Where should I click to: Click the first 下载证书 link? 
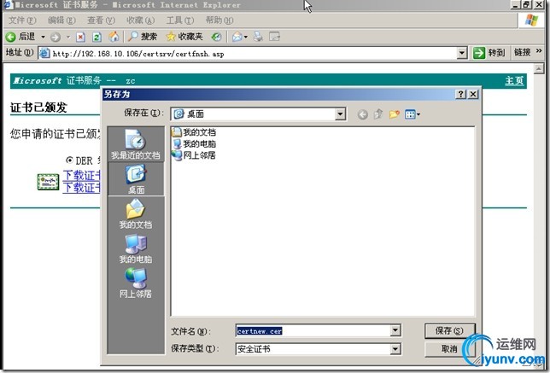click(81, 175)
